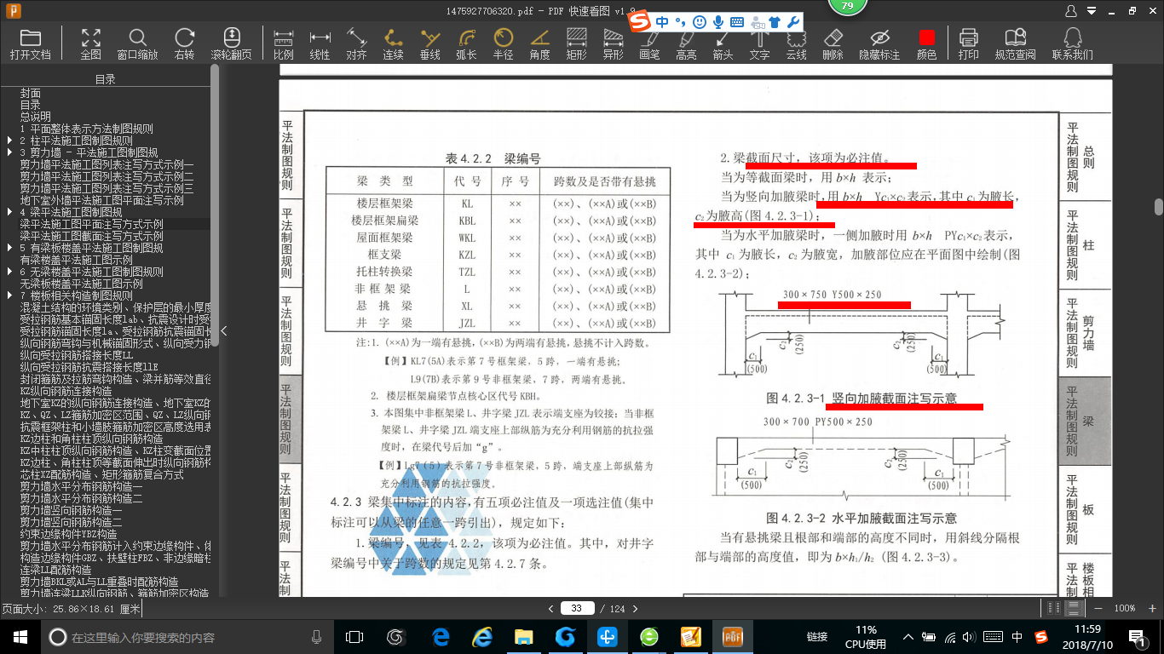Click the document vertical scrollbar thumb
Screen dimensions: 1164x654
pyautogui.click(x=1158, y=207)
